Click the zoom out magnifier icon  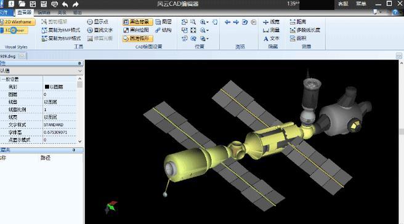[203, 30]
